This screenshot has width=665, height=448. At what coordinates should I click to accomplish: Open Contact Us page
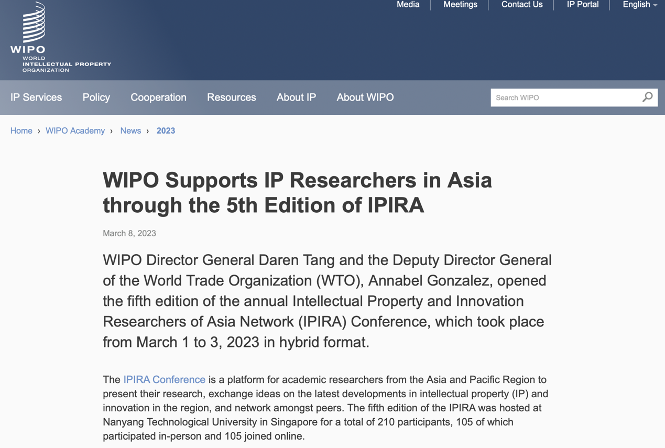[522, 5]
